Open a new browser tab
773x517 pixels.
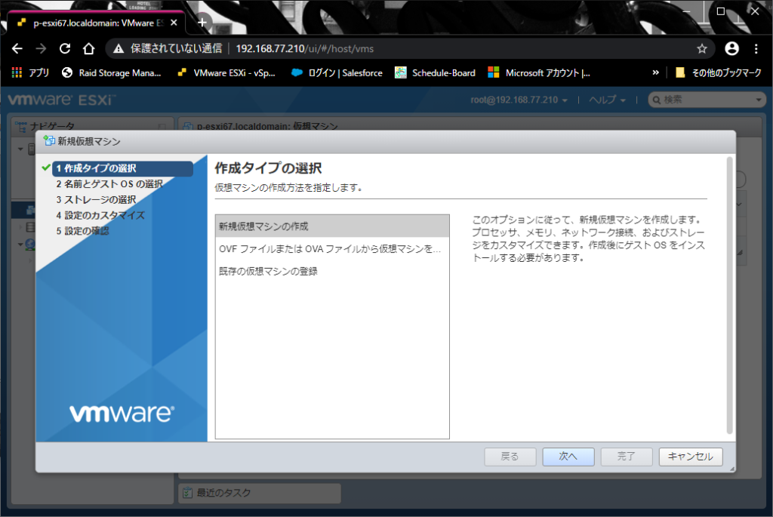(x=202, y=23)
